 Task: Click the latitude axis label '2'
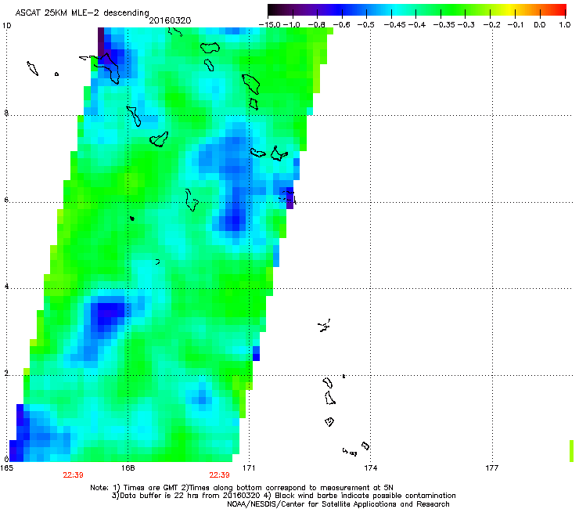coord(6,374)
